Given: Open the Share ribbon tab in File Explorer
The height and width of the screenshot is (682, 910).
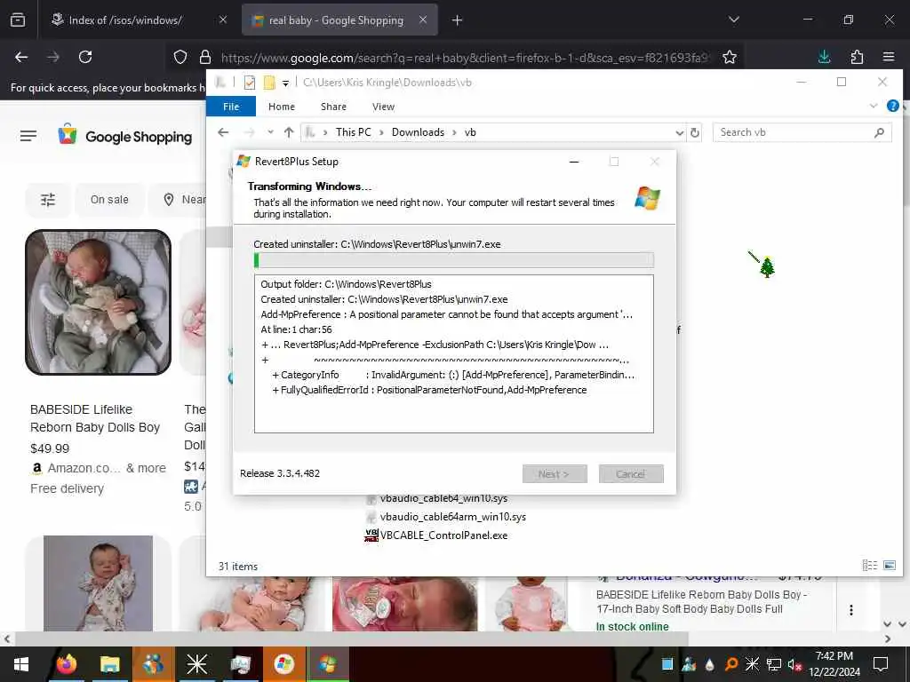Looking at the screenshot, I should click(334, 107).
